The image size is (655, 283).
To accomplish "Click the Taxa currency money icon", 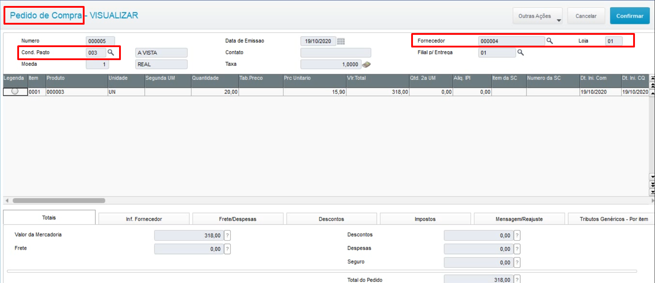I will click(x=366, y=64).
